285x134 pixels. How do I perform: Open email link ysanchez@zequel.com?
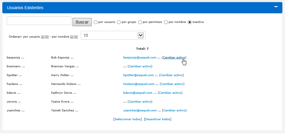point(140,110)
